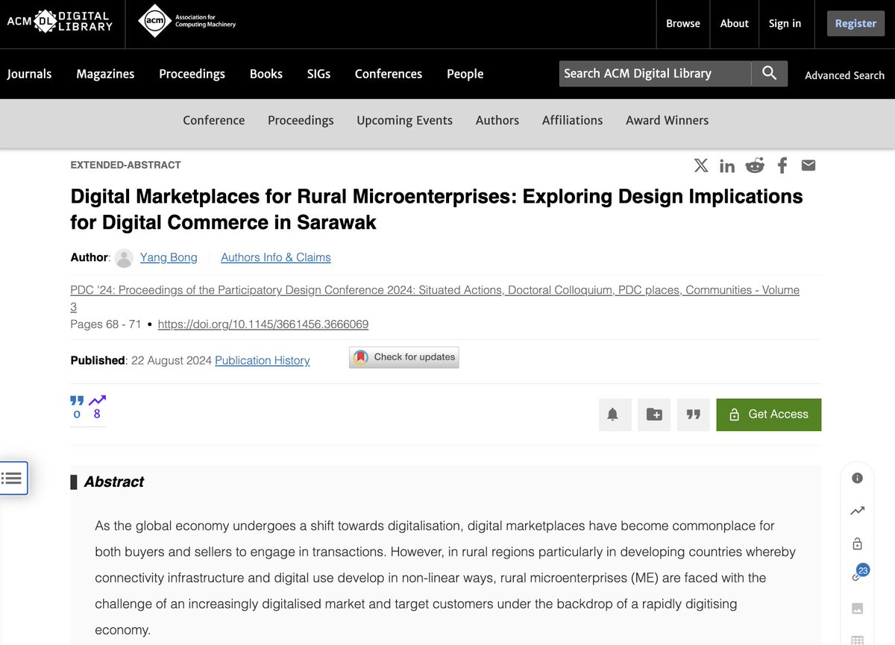
Task: Click the Register button
Action: tap(855, 23)
